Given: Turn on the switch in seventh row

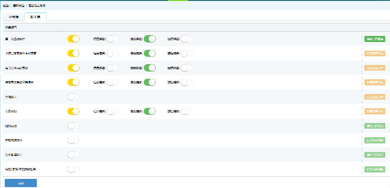Looking at the screenshot, I should click(73, 126).
